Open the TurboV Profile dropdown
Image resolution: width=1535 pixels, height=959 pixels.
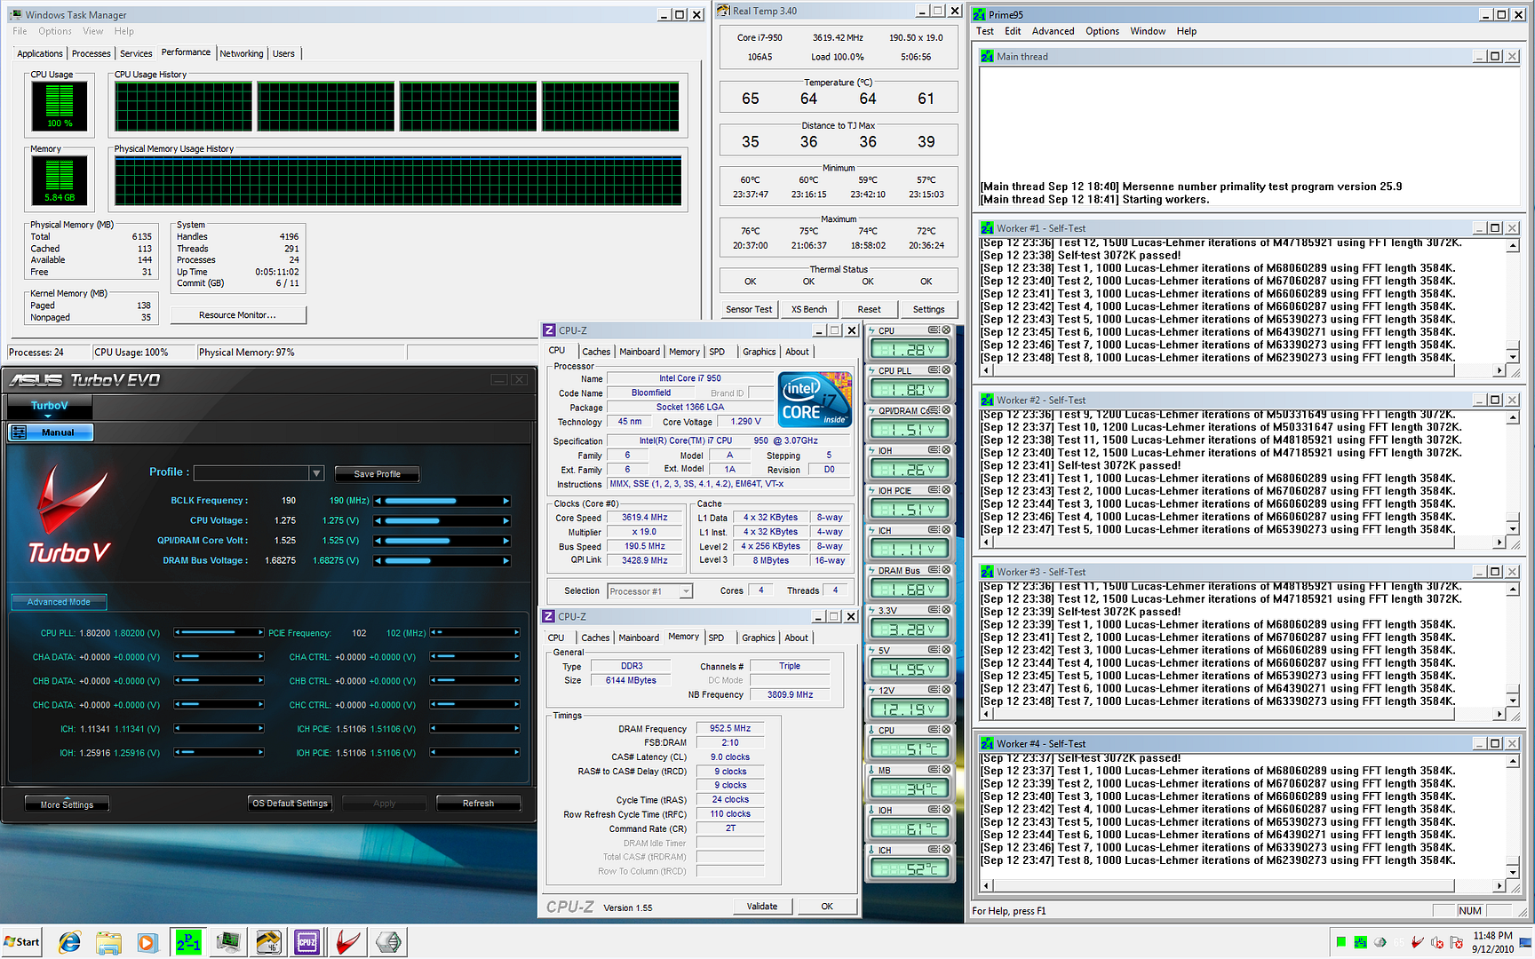316,473
